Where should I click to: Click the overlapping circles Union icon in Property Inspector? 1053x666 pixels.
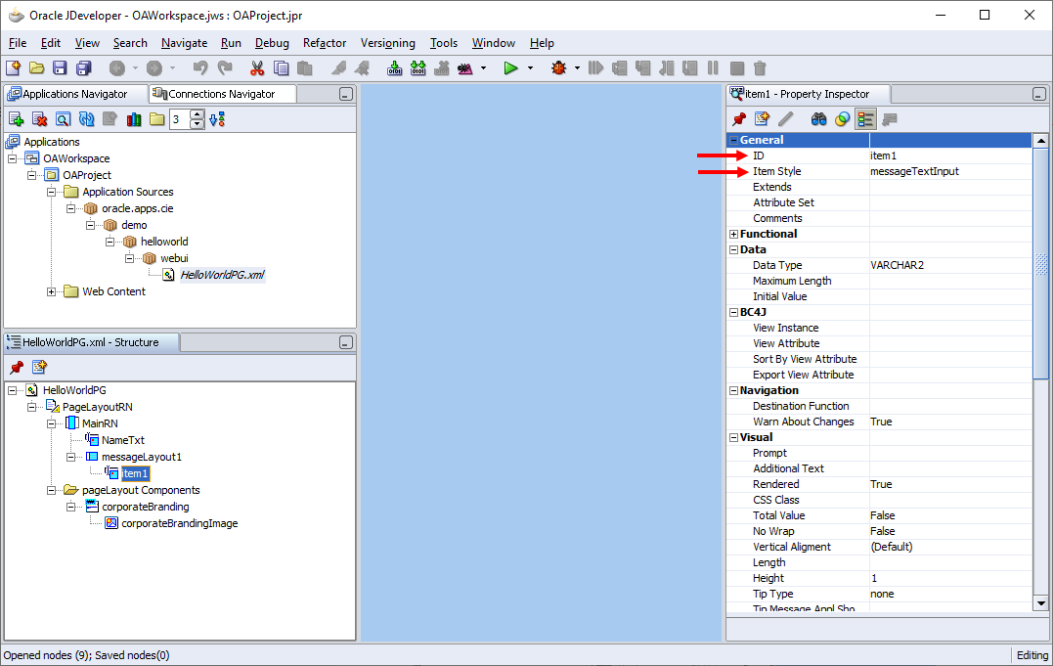point(842,119)
